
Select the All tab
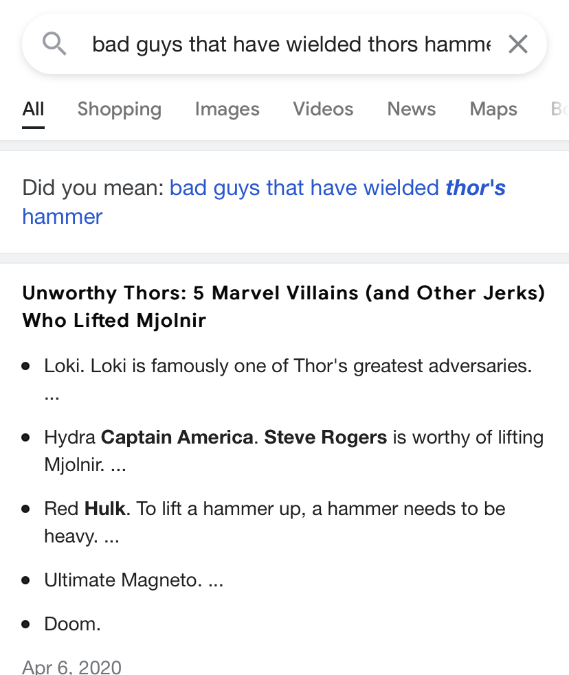pyautogui.click(x=33, y=109)
